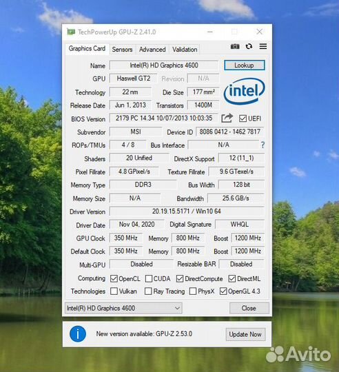Open the Intel(R) HD Graphics 4600 dropdown
This screenshot has height=372, width=339.
pyautogui.click(x=123, y=308)
